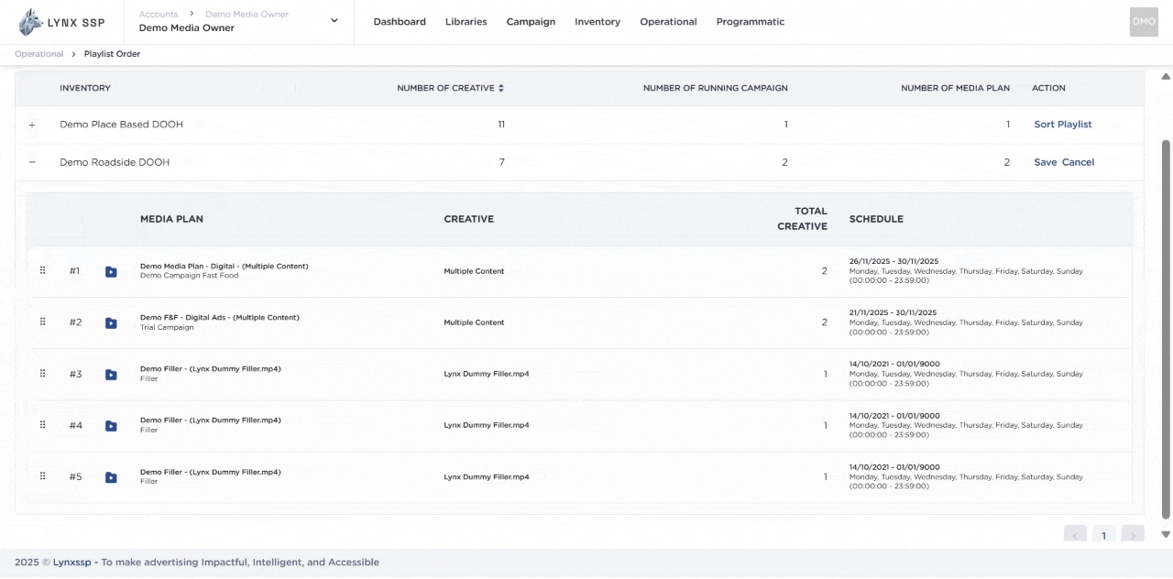Click the '26/11/2025 - 30/11/2025' schedule date
This screenshot has height=579, width=1173.
(893, 261)
